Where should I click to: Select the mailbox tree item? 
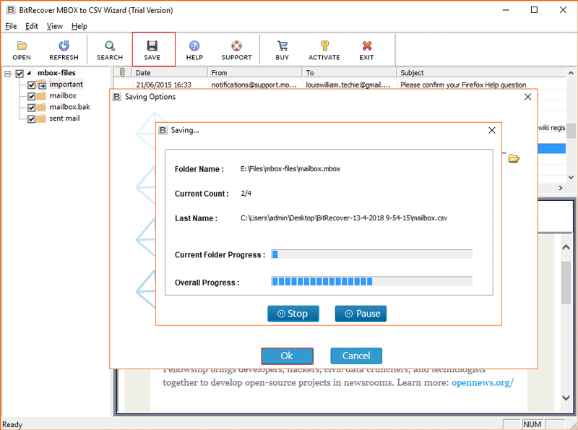coord(63,96)
